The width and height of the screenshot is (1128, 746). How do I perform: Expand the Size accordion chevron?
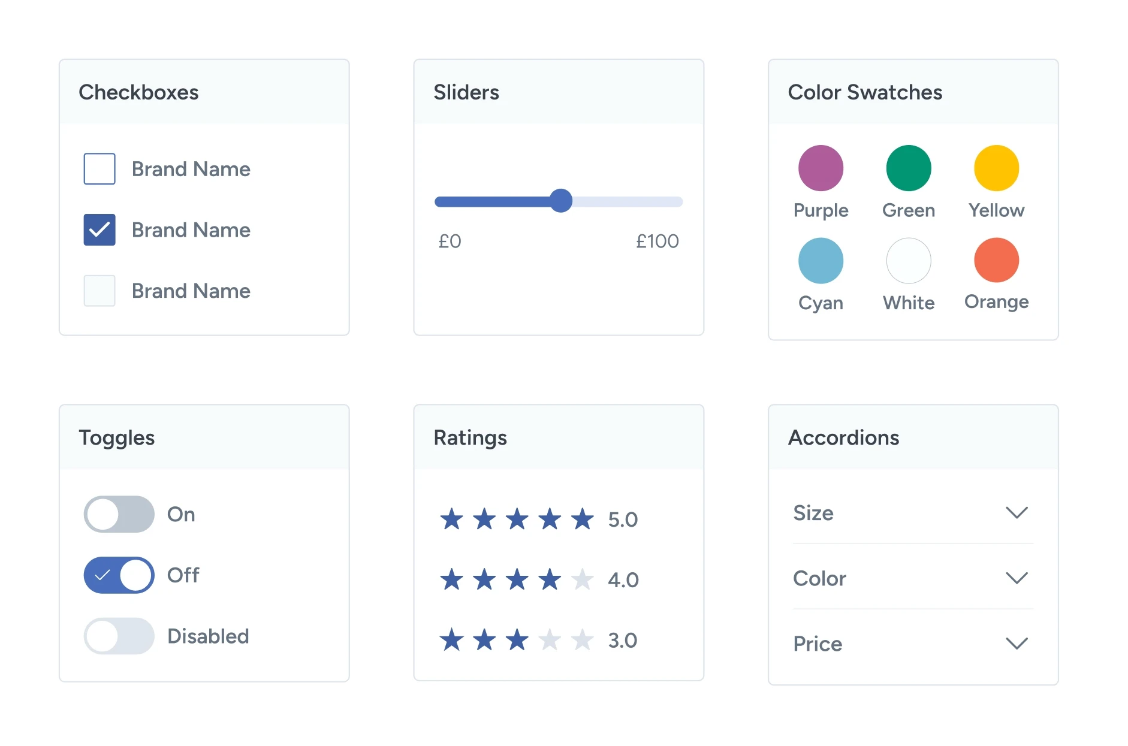coord(1017,513)
